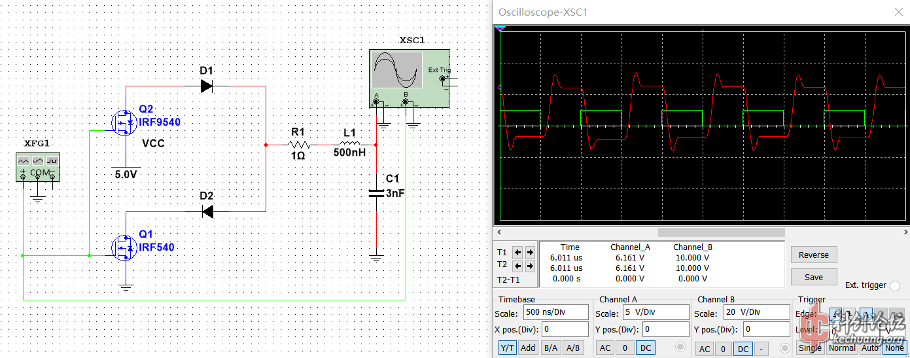Select diode D1 symbol
Image resolution: width=910 pixels, height=358 pixels.
[x=207, y=86]
